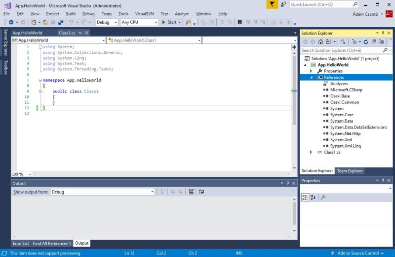Click the Undo arrow icon

(71, 22)
